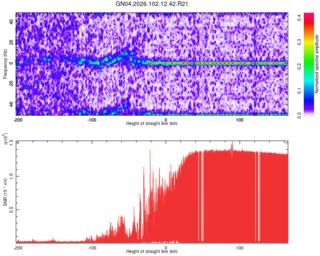Click the 1.5 tick on the SNR axis
The width and height of the screenshot is (320, 256).
(12, 142)
